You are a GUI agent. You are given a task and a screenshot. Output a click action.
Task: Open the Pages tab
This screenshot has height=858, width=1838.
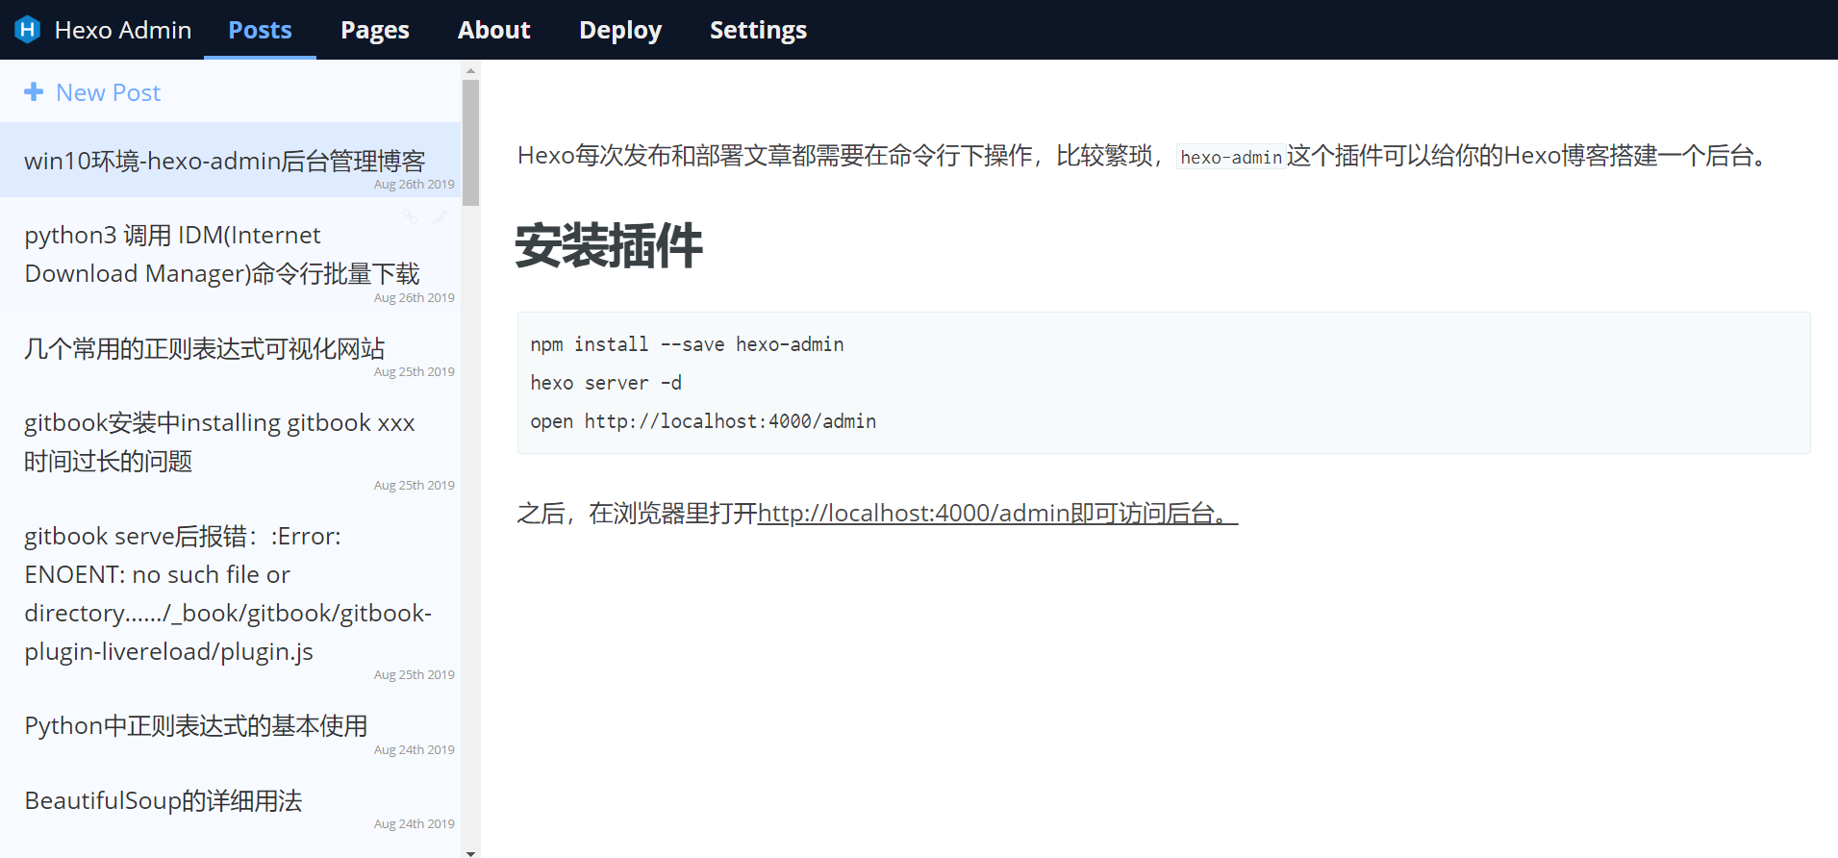tap(375, 30)
